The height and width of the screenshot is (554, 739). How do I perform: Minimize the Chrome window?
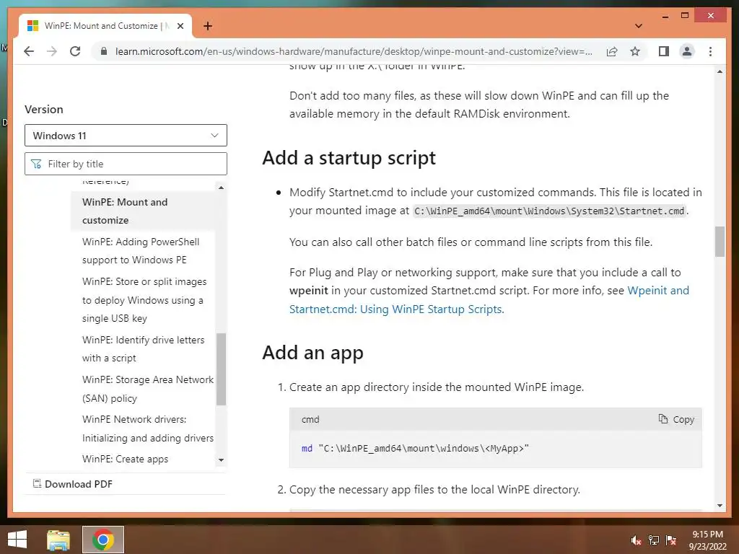click(665, 16)
